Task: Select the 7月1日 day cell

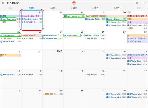Action: [53, 59]
